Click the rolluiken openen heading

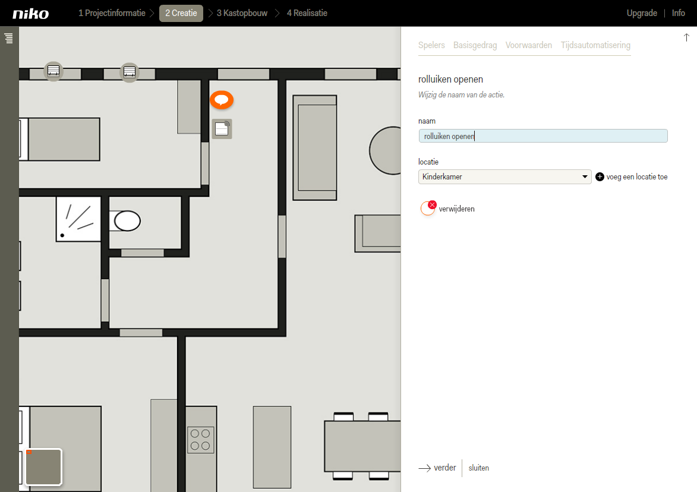[x=451, y=80]
